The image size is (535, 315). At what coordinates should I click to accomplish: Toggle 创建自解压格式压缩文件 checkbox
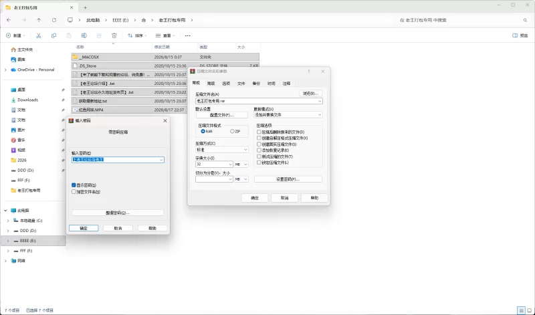tap(259, 138)
